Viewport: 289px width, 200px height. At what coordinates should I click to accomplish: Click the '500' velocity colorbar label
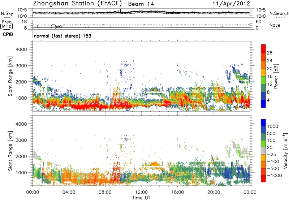point(271,134)
